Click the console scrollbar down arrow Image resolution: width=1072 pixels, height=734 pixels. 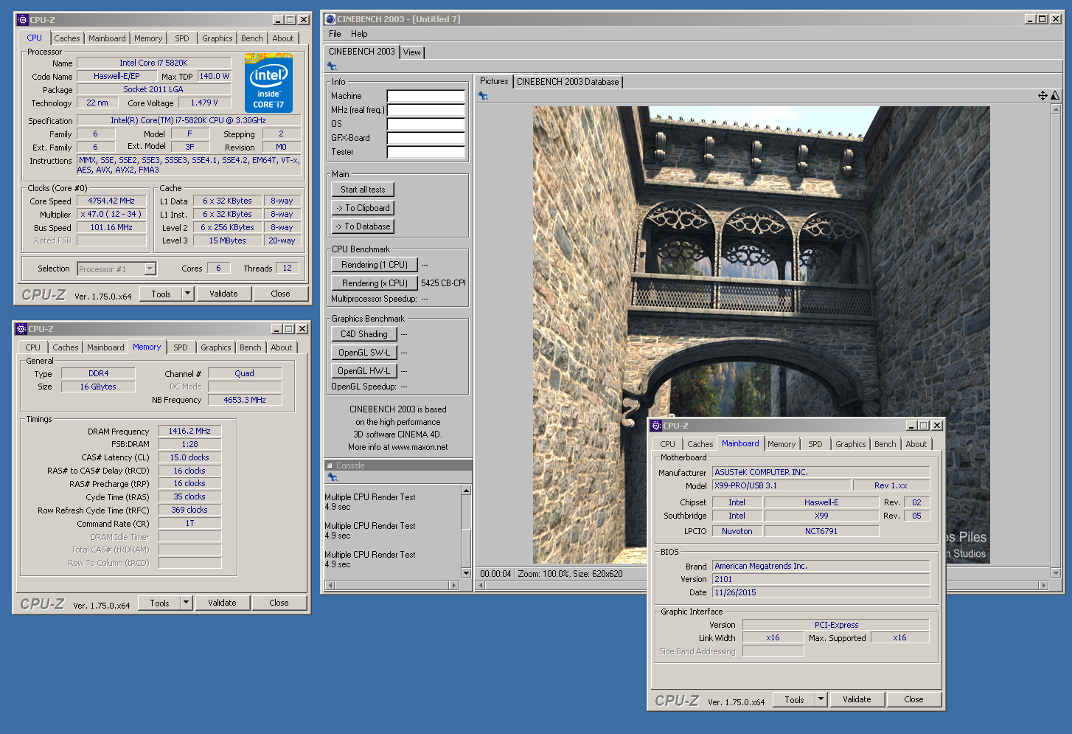tap(466, 573)
